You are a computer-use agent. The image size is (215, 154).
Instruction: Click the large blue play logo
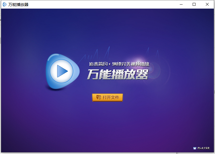(62, 71)
